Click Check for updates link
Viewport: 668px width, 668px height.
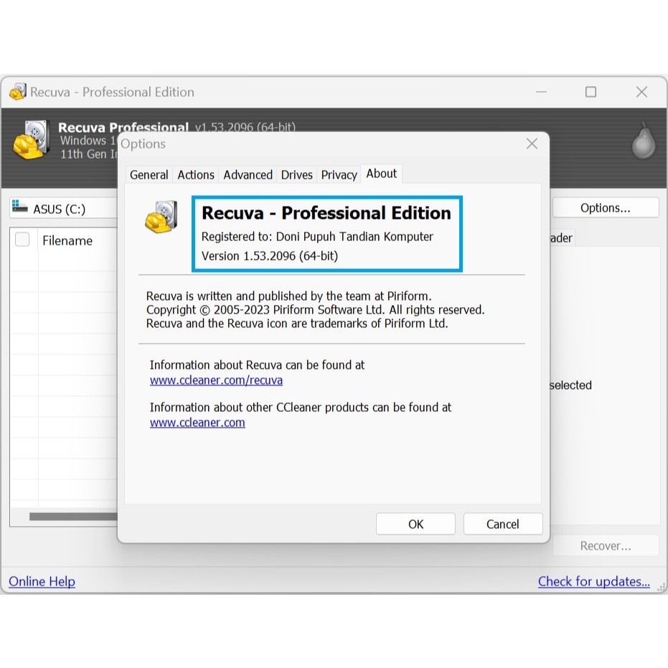point(594,581)
